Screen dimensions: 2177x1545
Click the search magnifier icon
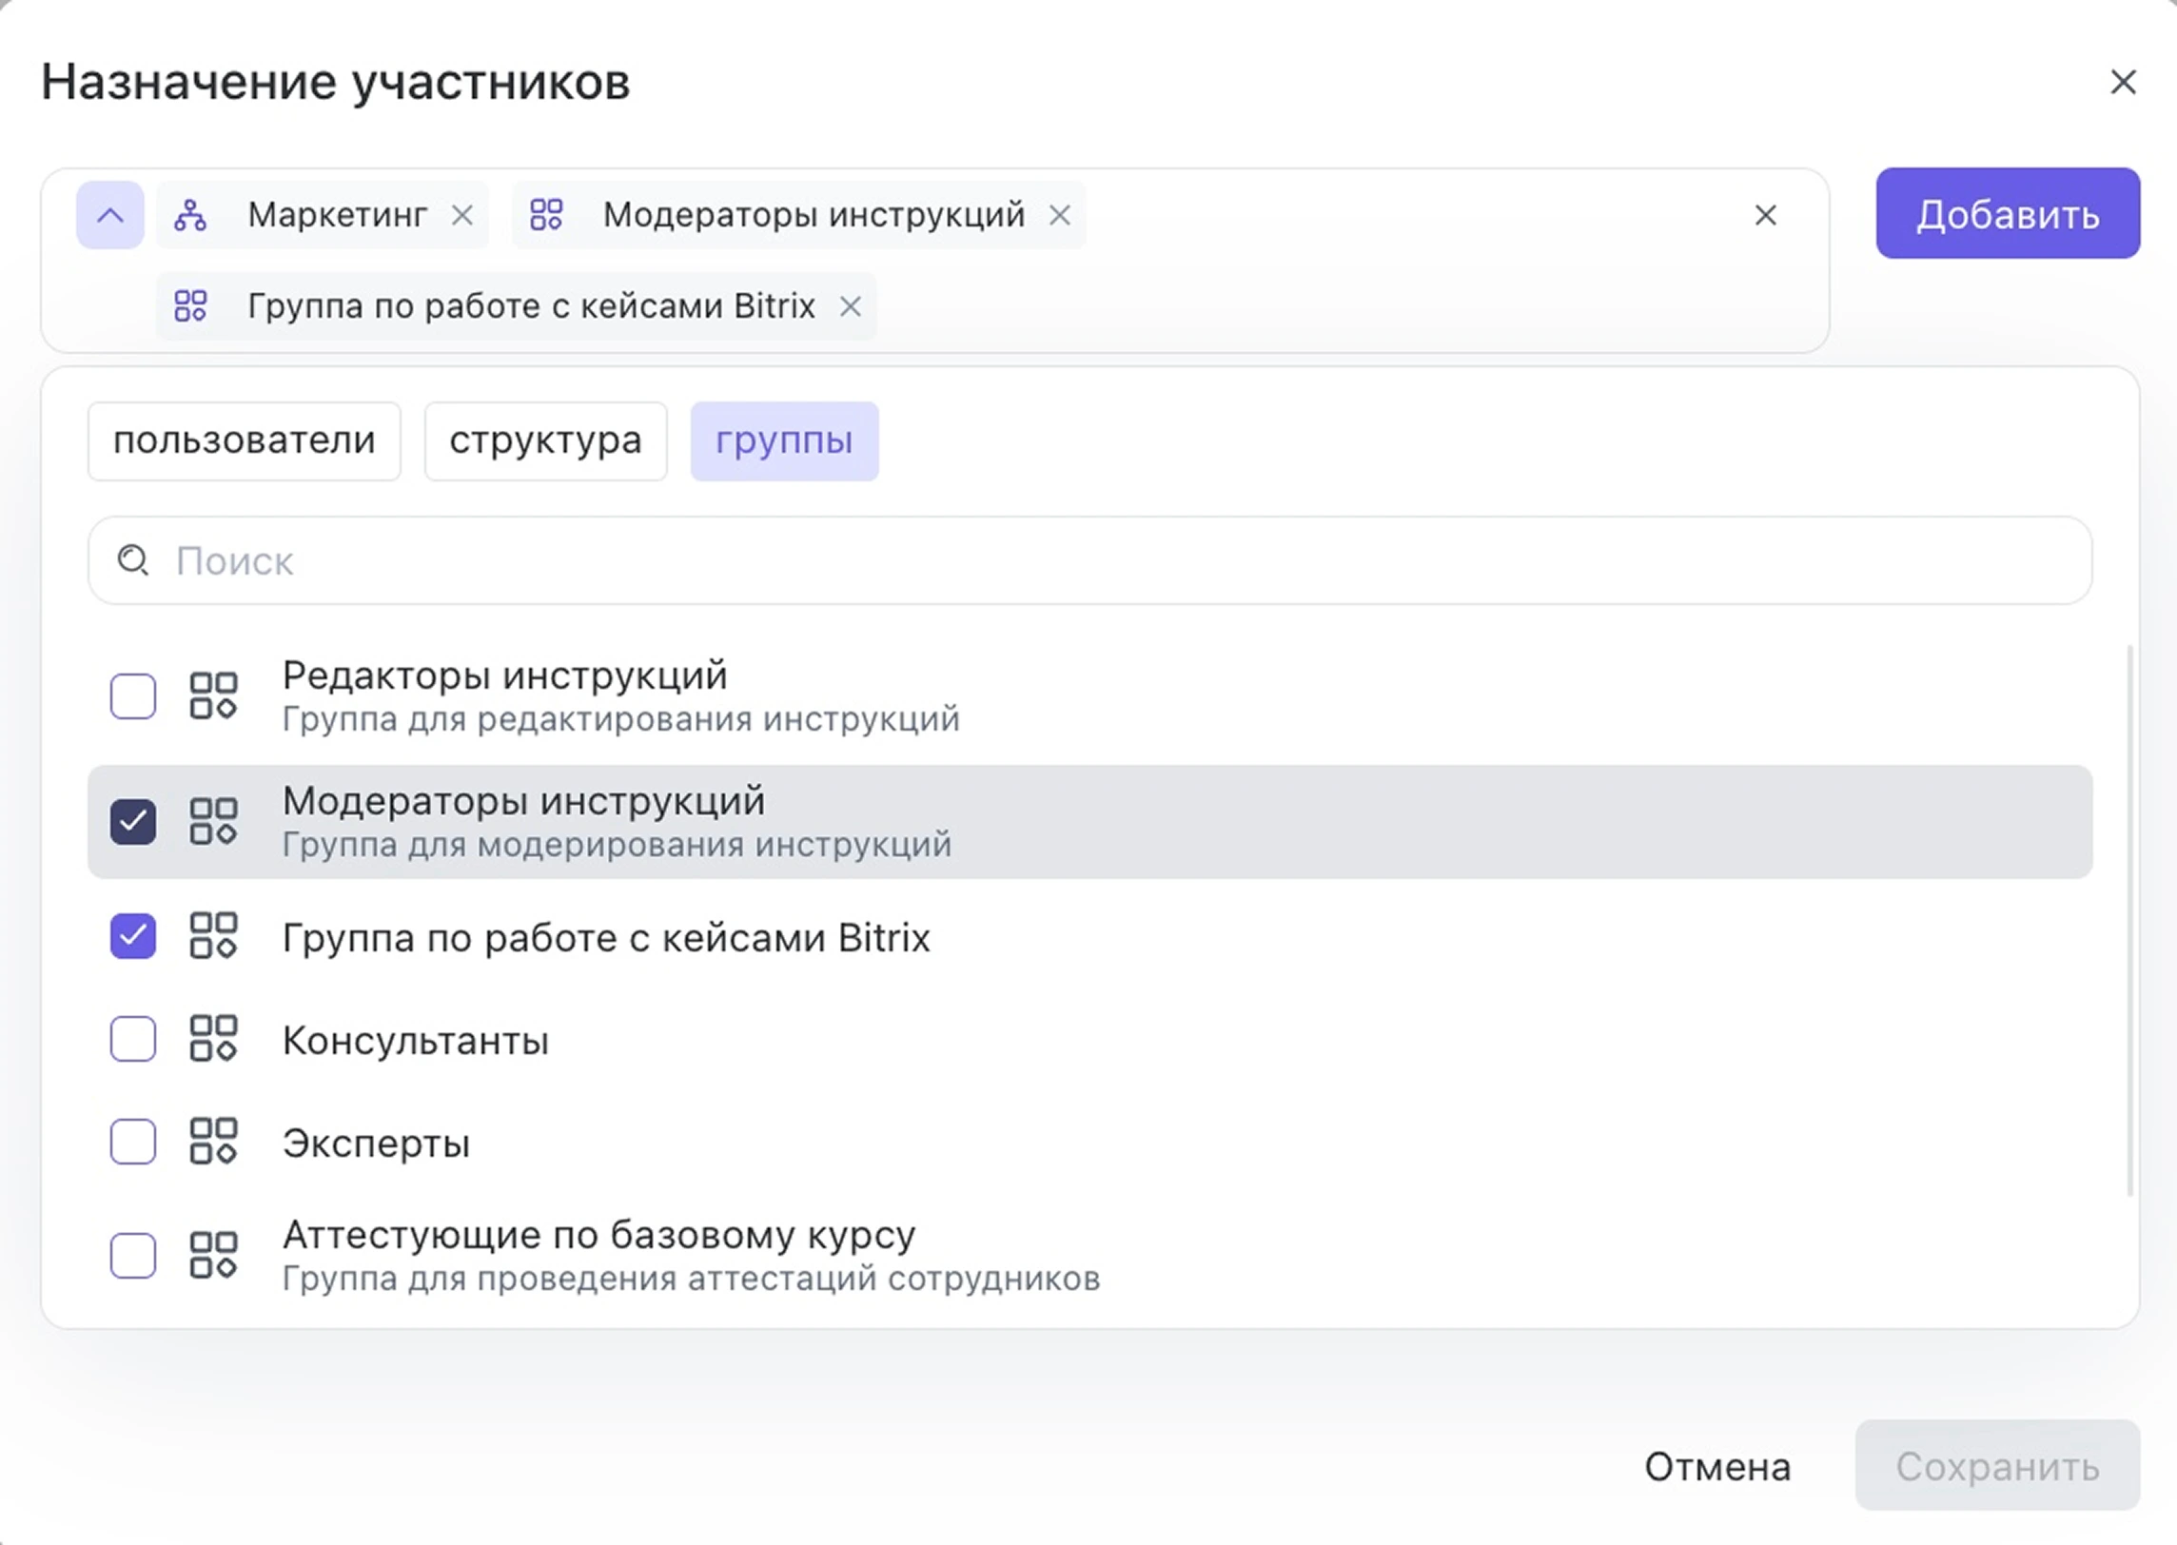tap(133, 560)
